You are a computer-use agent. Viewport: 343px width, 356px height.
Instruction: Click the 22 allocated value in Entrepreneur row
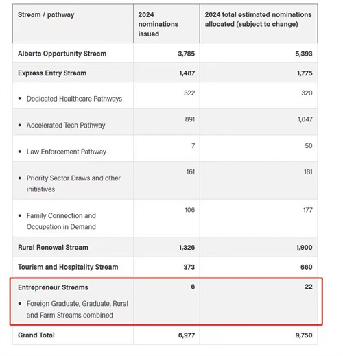coord(309,287)
